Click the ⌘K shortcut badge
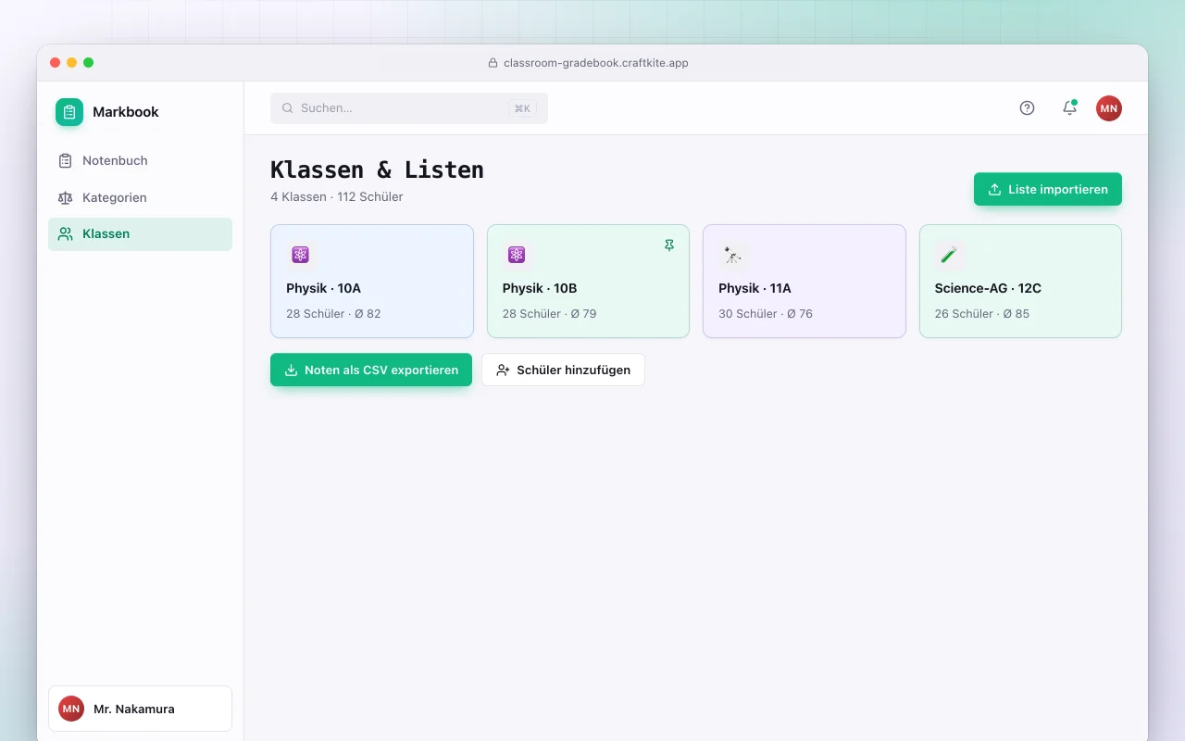 pos(522,108)
